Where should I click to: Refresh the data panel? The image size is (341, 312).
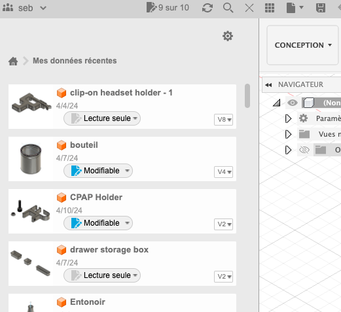pyautogui.click(x=207, y=8)
